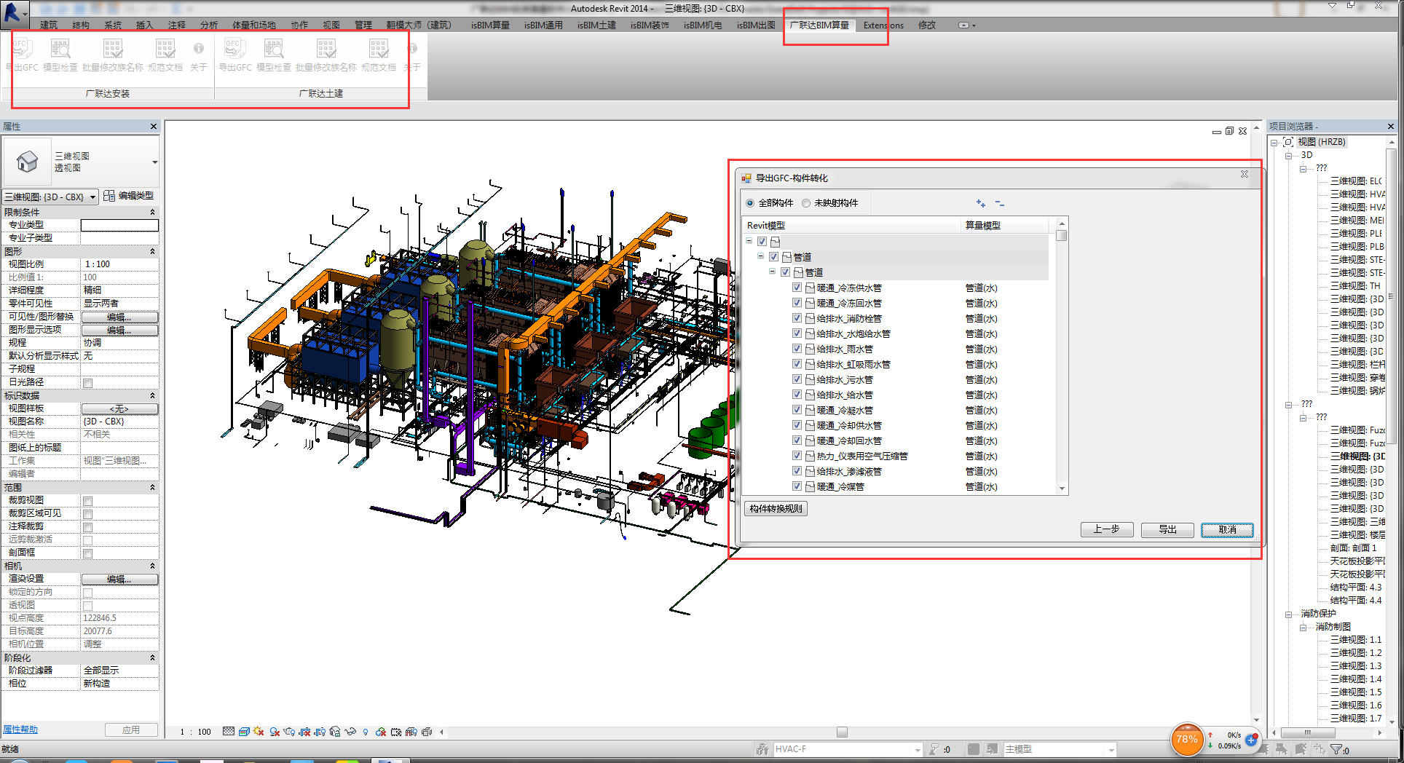Click 导出GFC icon in 广联达安装 panel
The width and height of the screenshot is (1404, 763).
pos(20,50)
